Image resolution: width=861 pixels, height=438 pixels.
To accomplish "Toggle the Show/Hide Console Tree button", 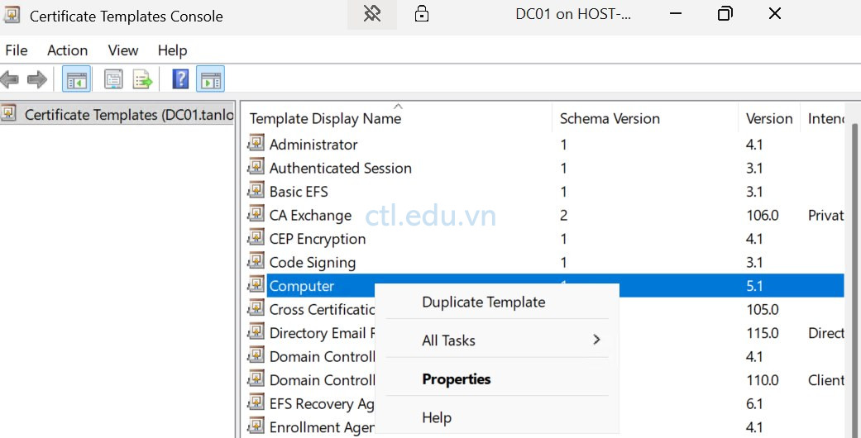I will (x=76, y=80).
